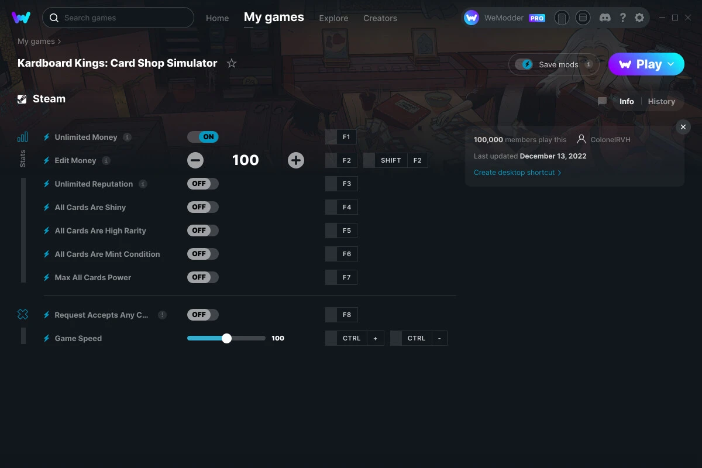Viewport: 702px width, 468px height.
Task: Enable the Unlimited Reputation toggle
Action: [x=203, y=184]
